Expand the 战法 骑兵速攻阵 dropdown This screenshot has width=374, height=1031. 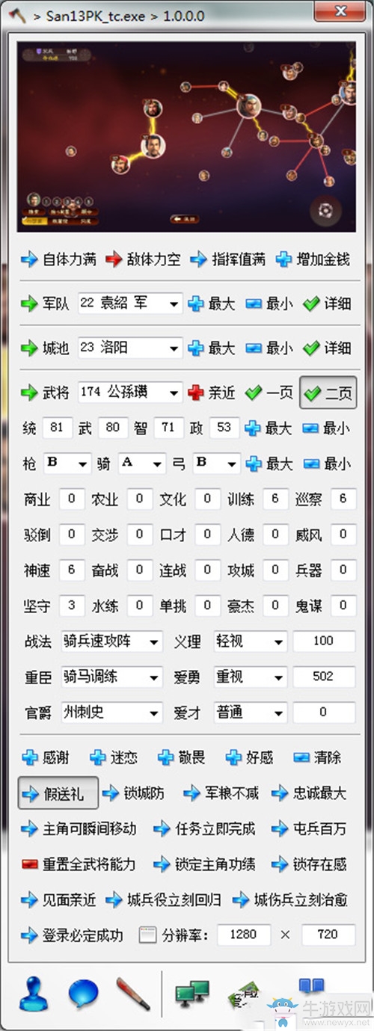click(112, 641)
